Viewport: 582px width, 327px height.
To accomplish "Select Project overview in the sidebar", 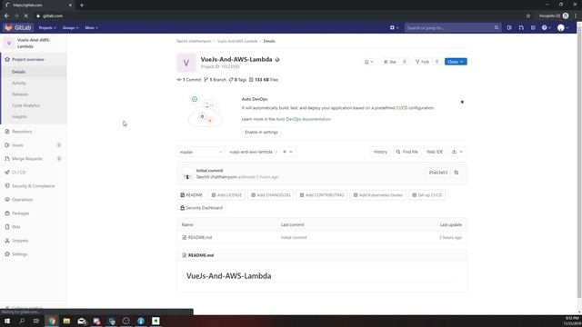I will pos(28,59).
